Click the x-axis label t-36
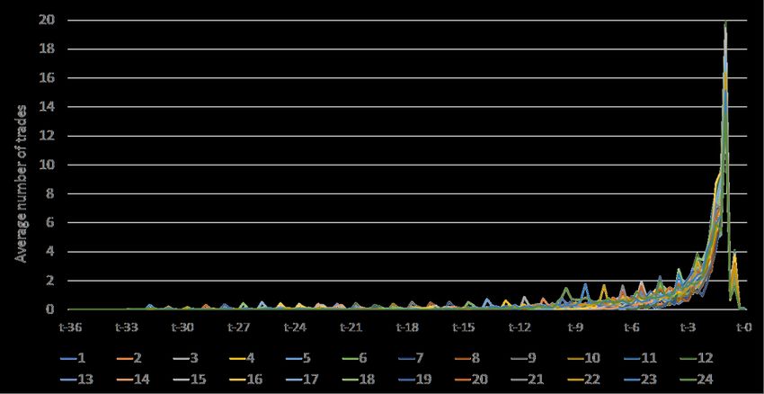Screen dimensions: 764x394 tap(70, 327)
